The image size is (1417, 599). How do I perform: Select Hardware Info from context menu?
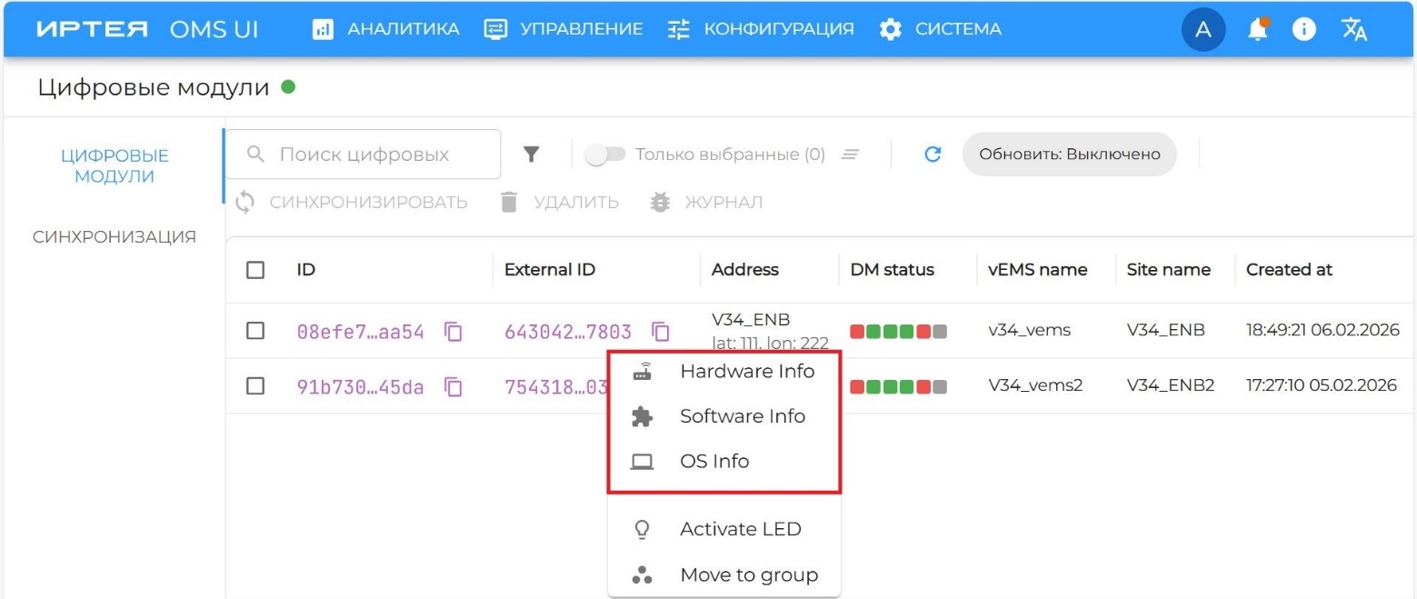747,371
